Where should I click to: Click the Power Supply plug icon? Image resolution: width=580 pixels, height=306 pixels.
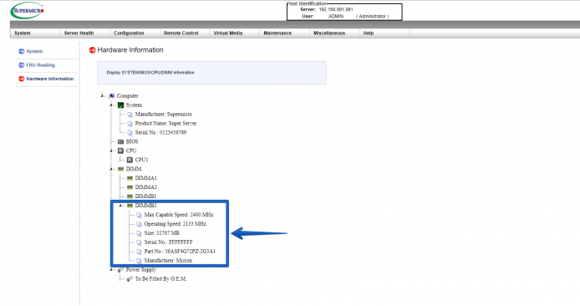(120, 270)
